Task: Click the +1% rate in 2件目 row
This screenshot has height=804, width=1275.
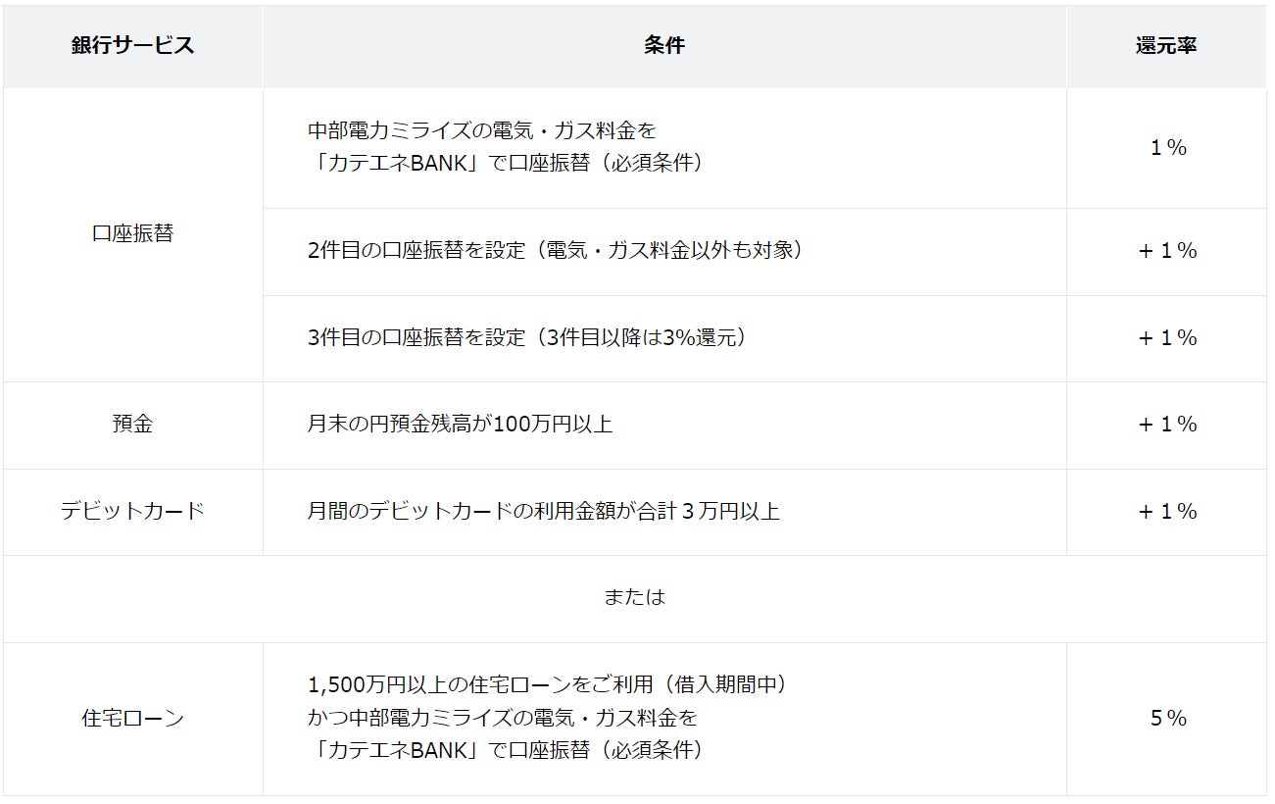Action: (1168, 251)
